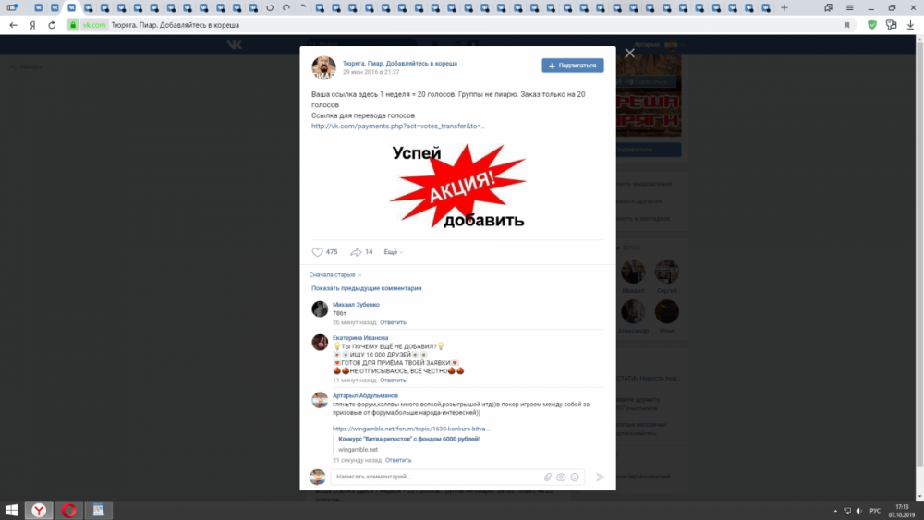Viewport: 924px width, 520px height.
Task: Open a new tab with plus
Action: click(784, 7)
